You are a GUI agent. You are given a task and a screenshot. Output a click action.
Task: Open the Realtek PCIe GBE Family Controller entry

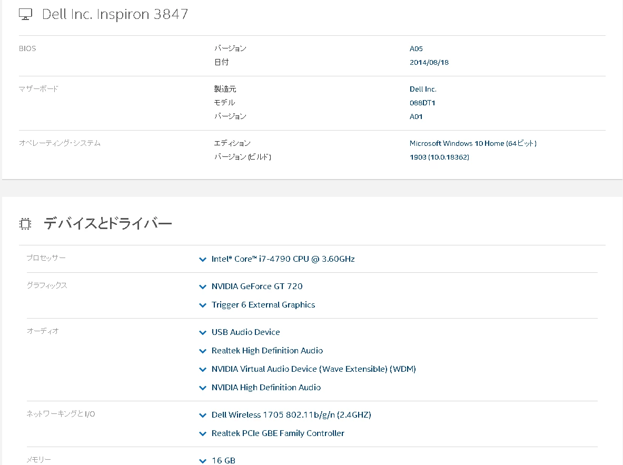[278, 433]
